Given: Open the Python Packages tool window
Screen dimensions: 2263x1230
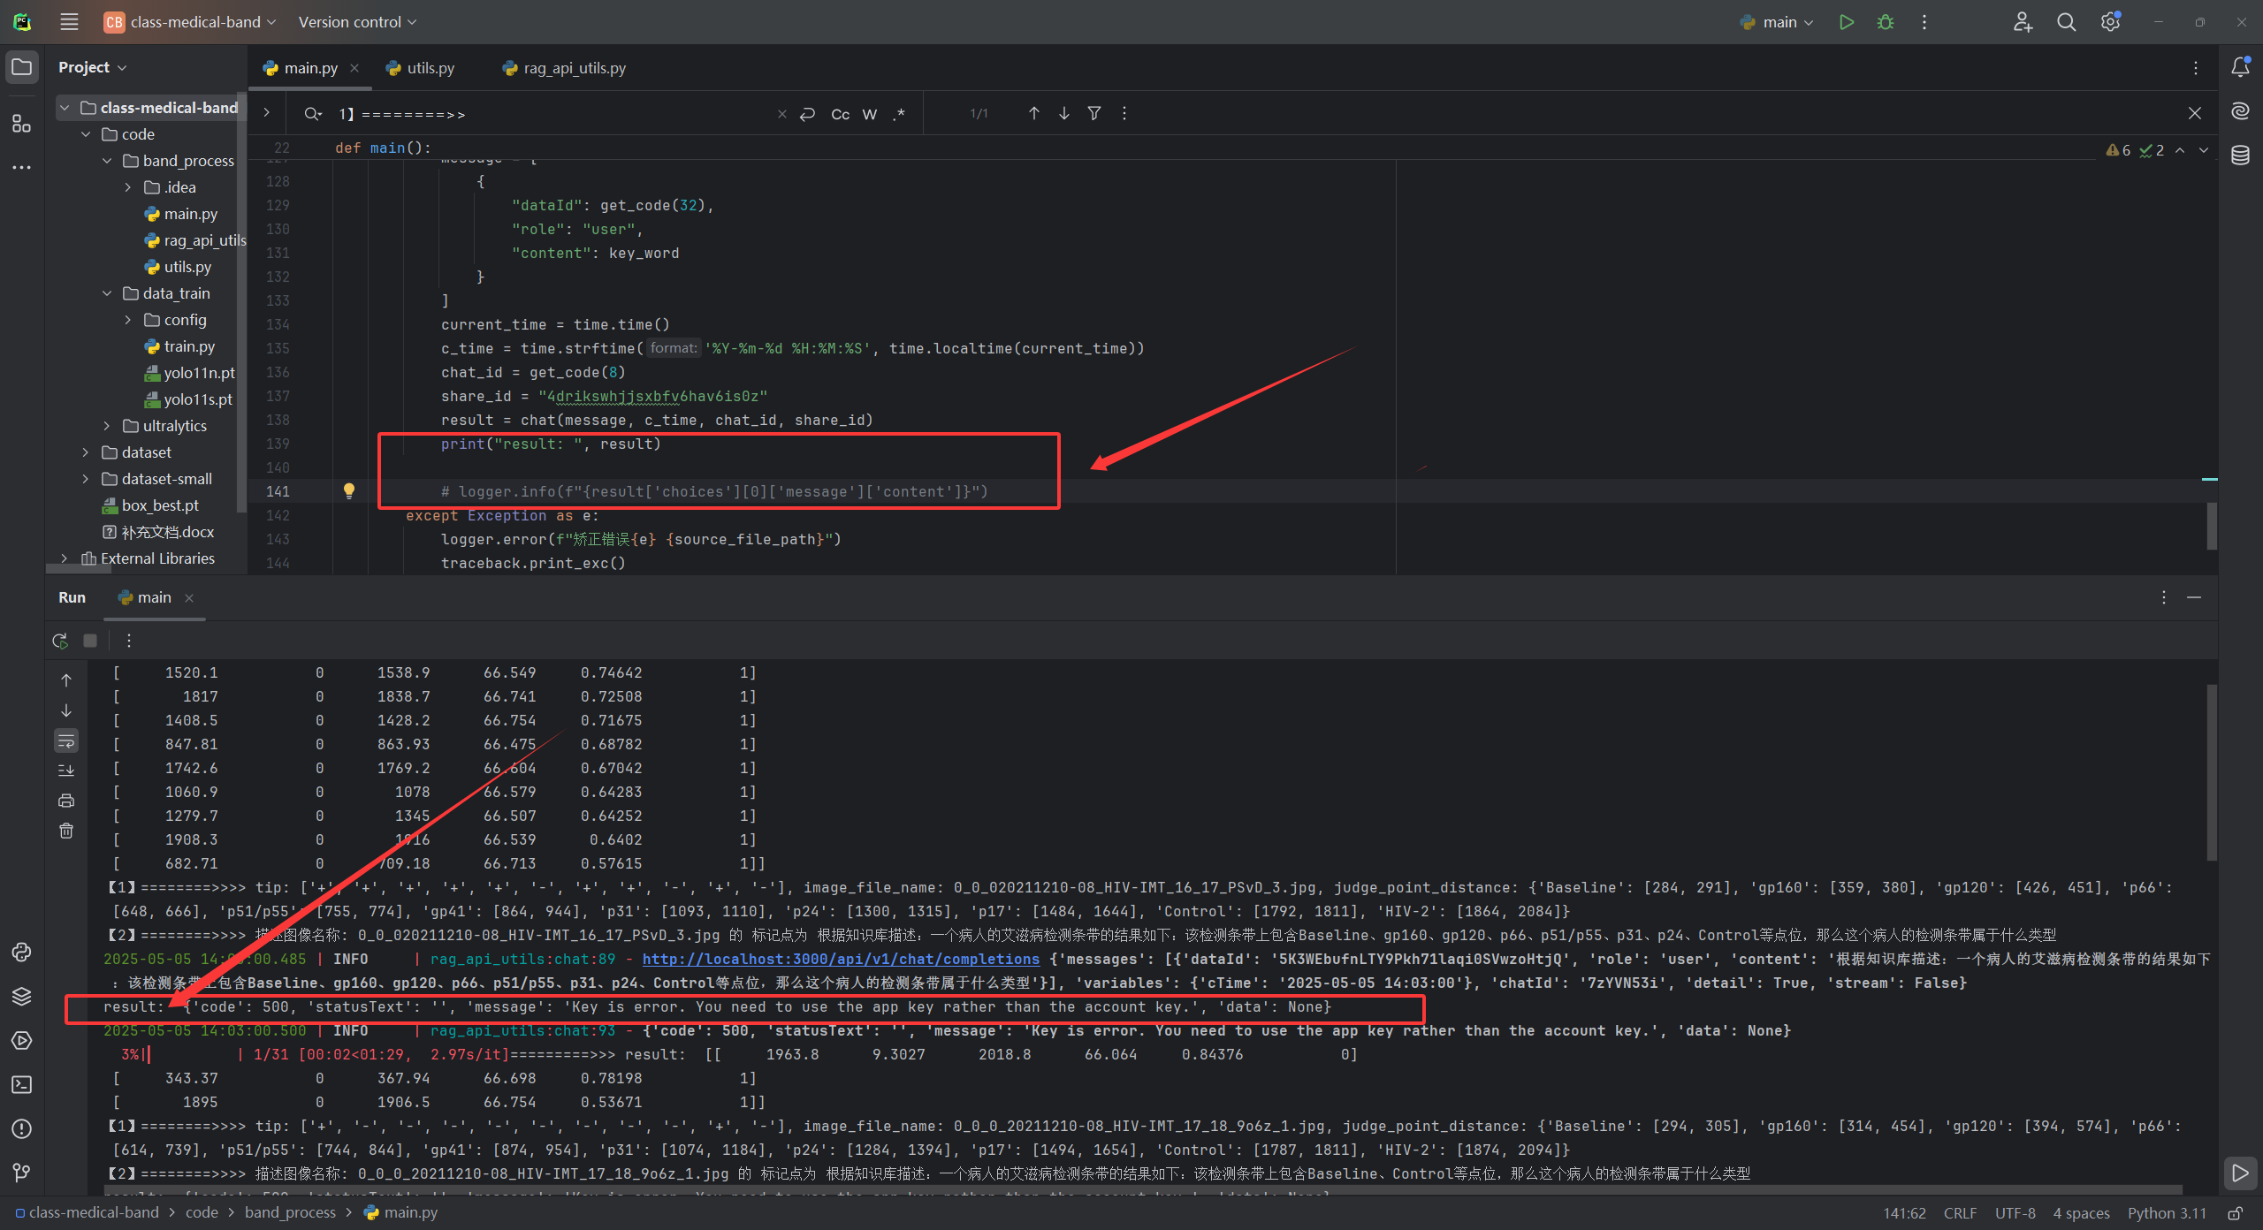Looking at the screenshot, I should click(21, 996).
